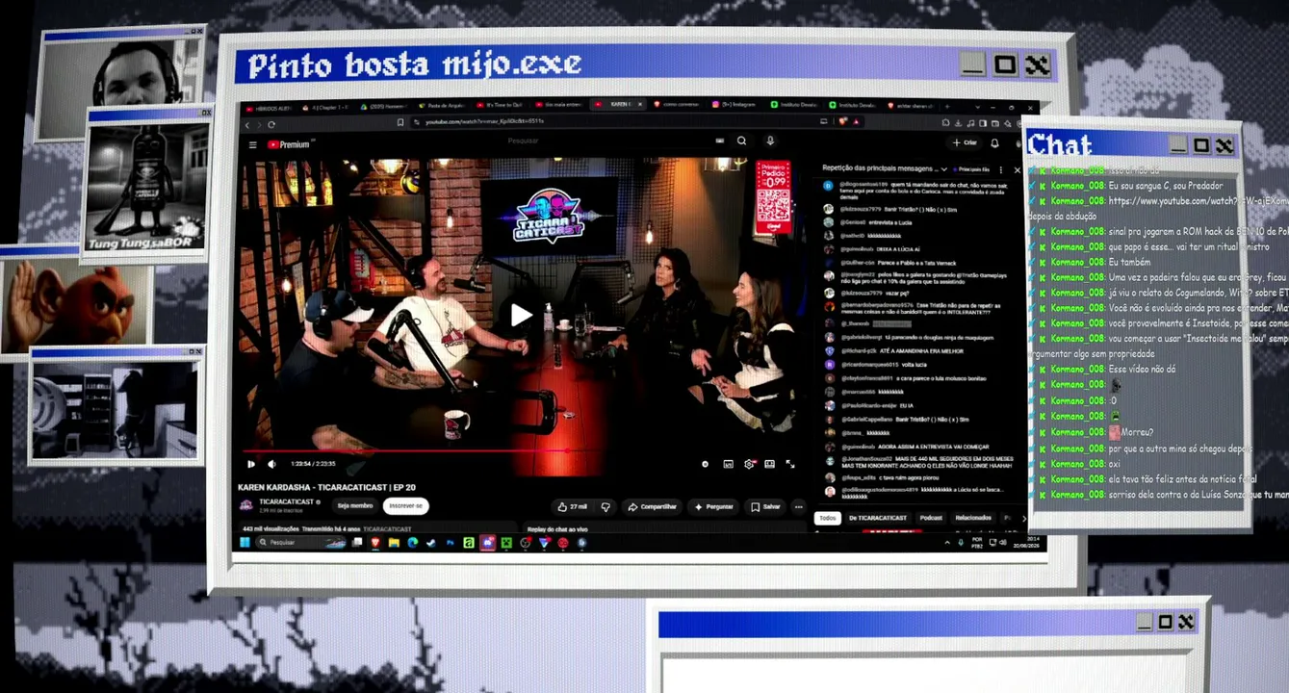
Task: Click the Windows taskbar Pesquisar search box
Action: pyautogui.click(x=300, y=543)
